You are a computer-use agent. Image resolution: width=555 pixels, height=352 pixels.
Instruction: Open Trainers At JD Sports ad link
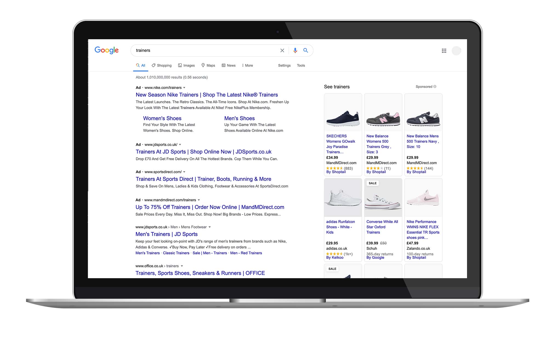(203, 152)
